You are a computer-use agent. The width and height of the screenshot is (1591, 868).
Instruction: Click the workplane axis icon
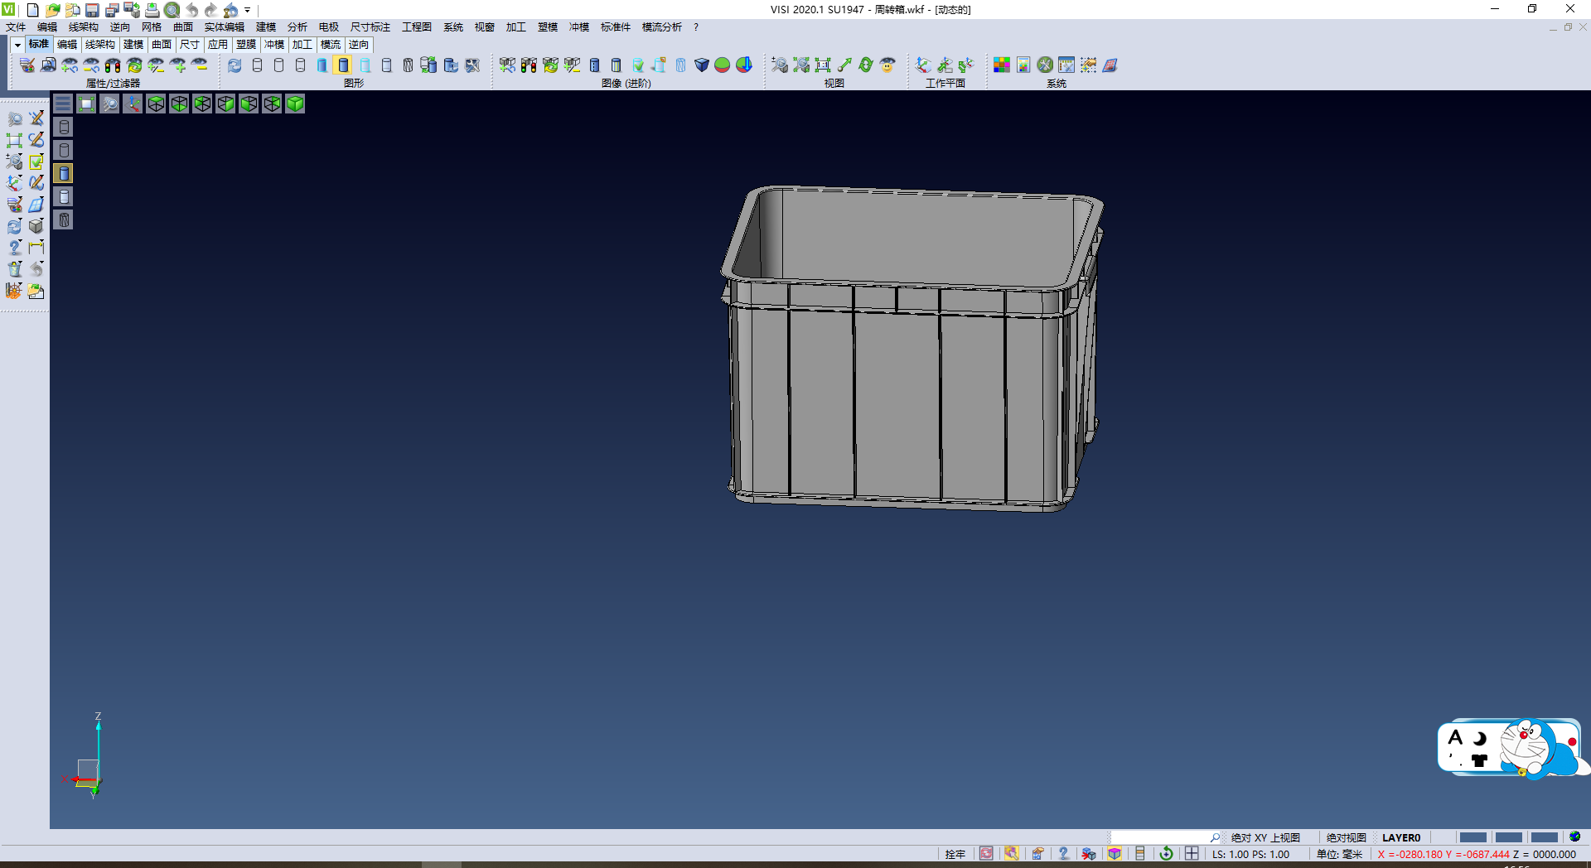pyautogui.click(x=923, y=65)
